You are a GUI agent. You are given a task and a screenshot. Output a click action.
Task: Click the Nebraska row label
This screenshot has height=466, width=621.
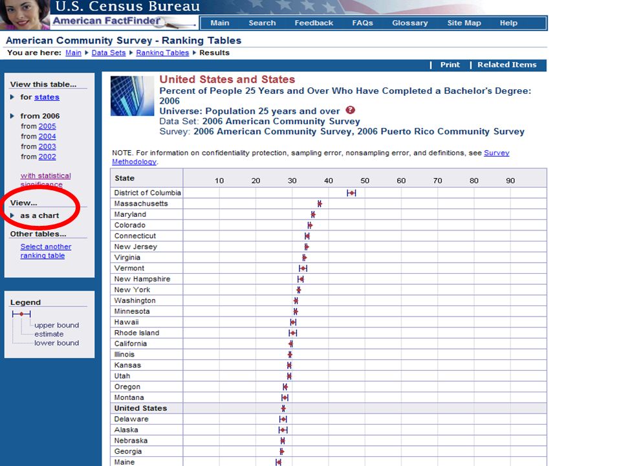pyautogui.click(x=131, y=441)
